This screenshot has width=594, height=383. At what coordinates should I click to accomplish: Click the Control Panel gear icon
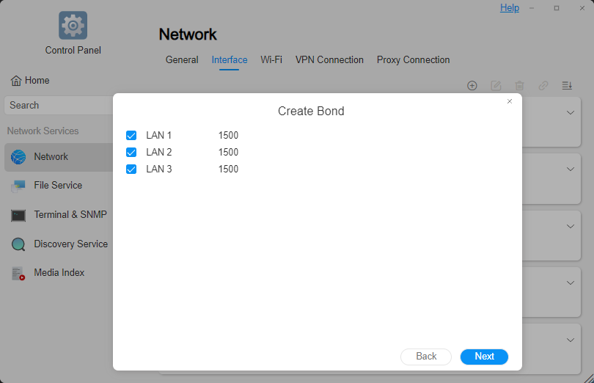pos(73,26)
